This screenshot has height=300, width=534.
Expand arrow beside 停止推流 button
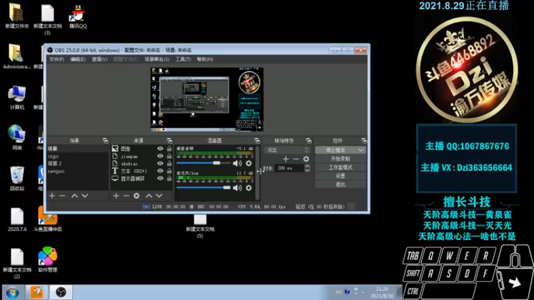[x=360, y=150]
